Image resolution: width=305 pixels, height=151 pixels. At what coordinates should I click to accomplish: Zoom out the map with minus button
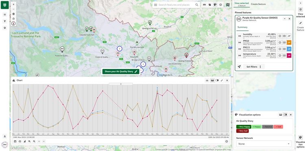coord(13,9)
